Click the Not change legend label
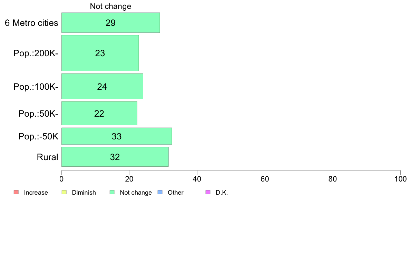The height and width of the screenshot is (254, 410). tap(136, 193)
